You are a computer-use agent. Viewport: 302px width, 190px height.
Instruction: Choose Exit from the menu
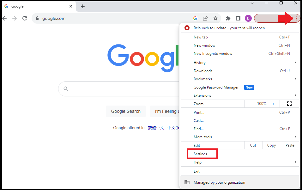[x=240, y=171]
